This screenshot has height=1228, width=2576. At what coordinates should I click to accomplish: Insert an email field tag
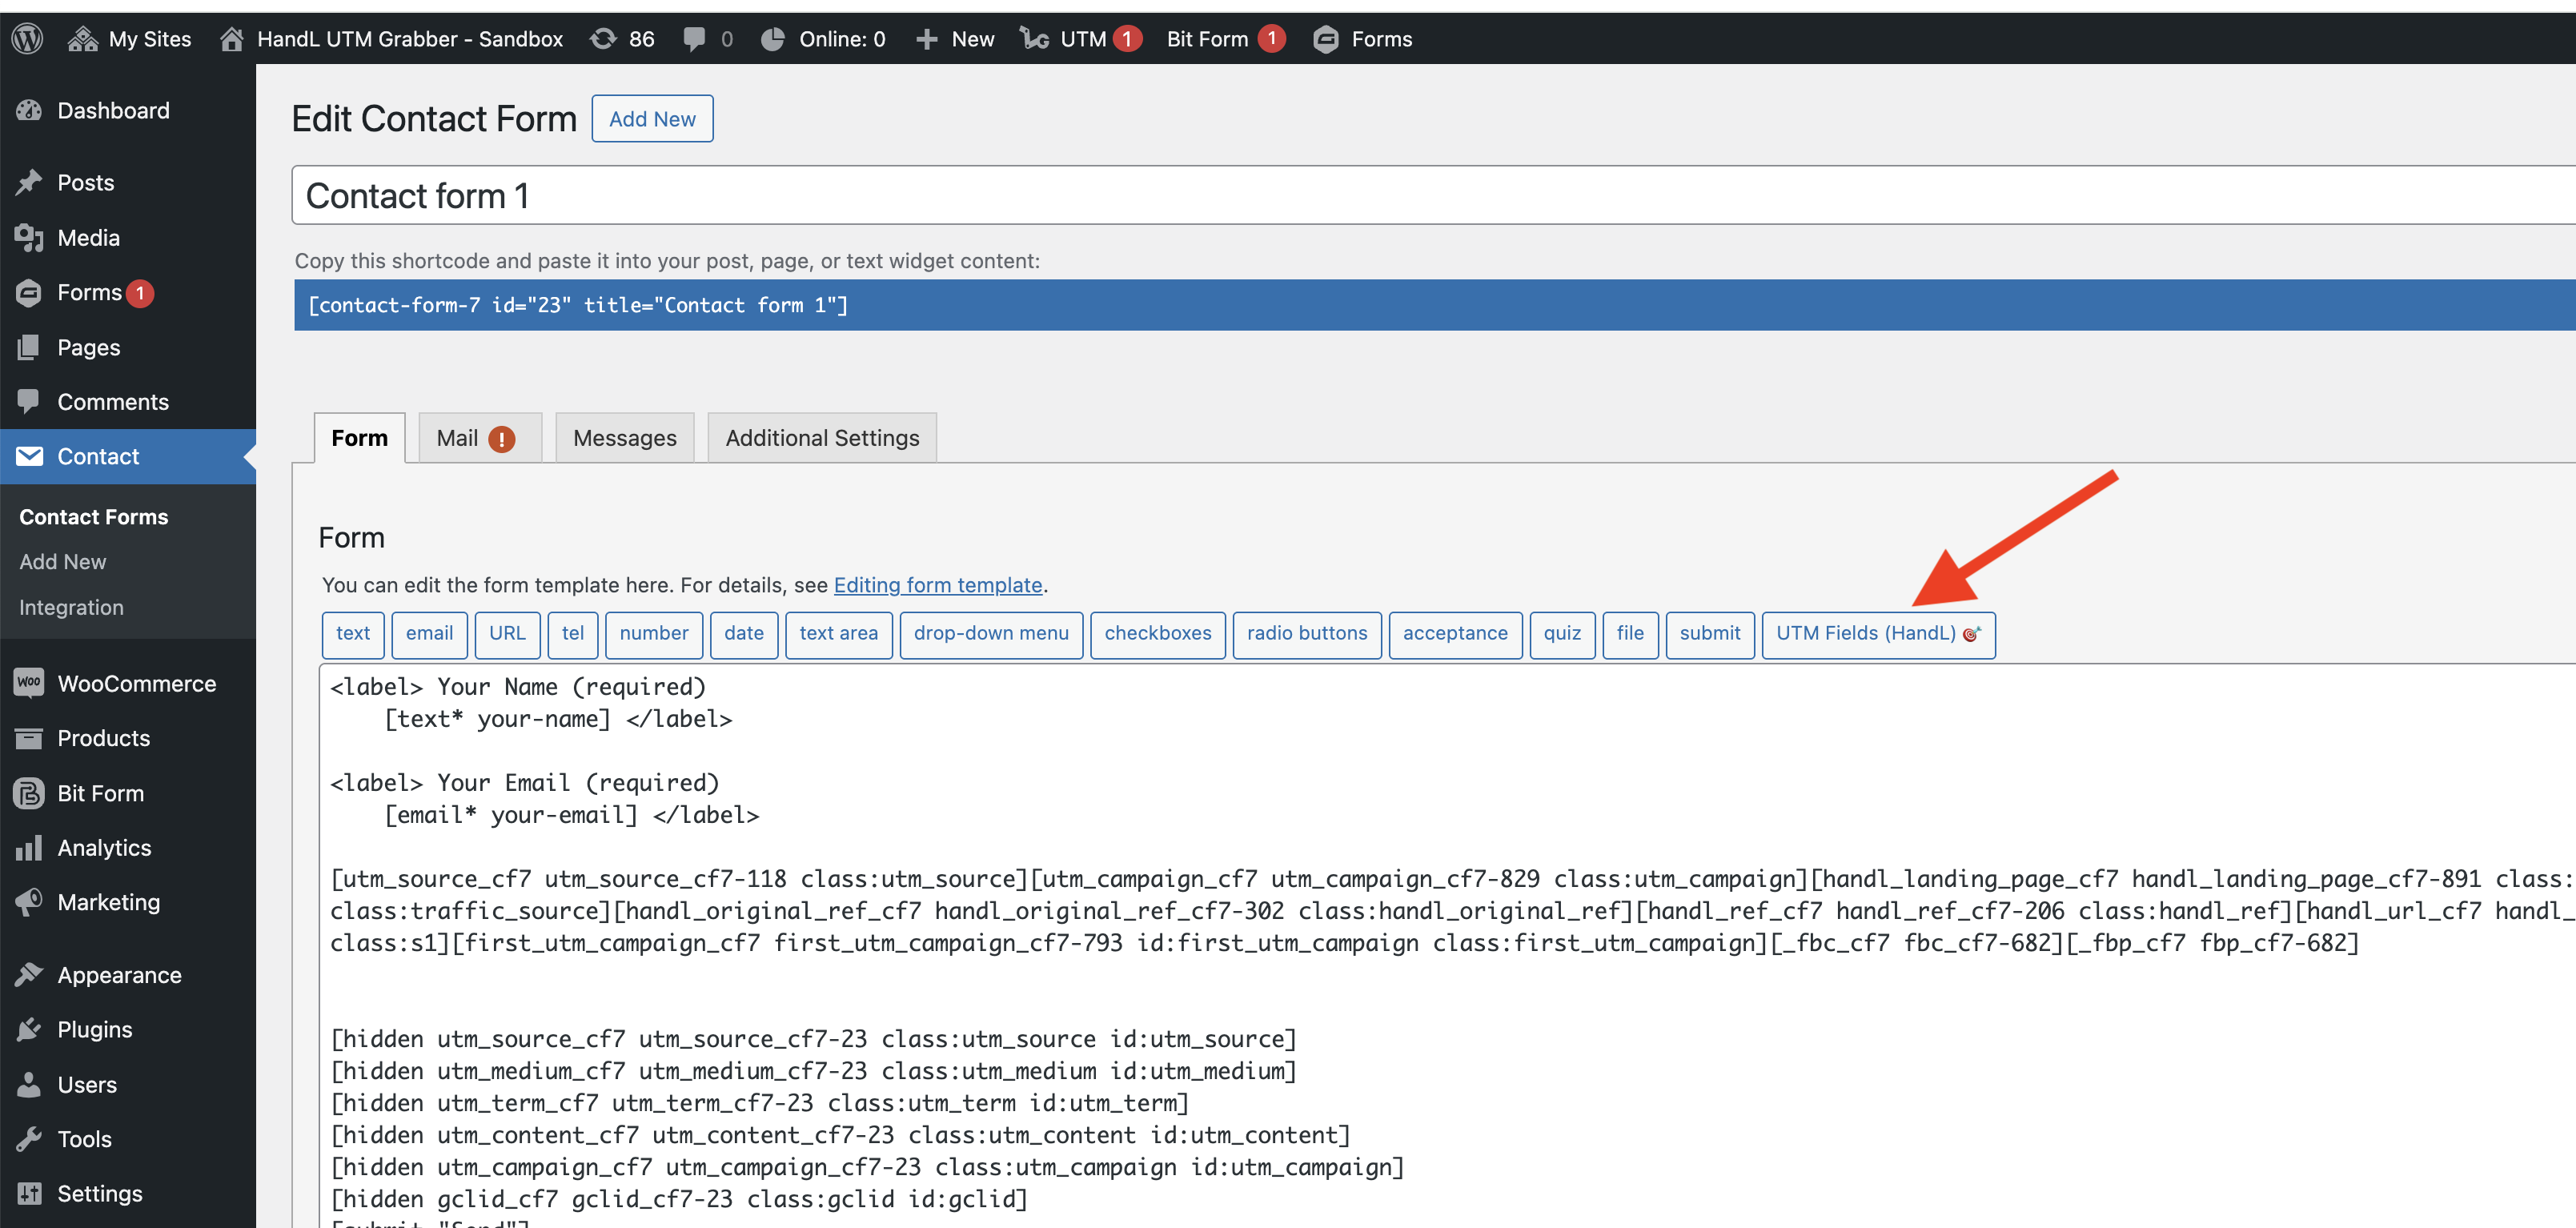coord(429,634)
